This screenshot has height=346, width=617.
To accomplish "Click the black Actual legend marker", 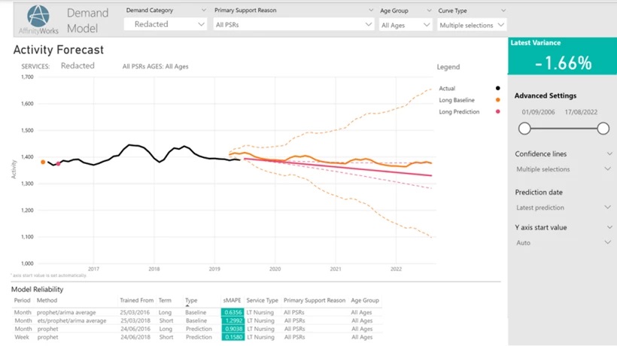I will (497, 89).
